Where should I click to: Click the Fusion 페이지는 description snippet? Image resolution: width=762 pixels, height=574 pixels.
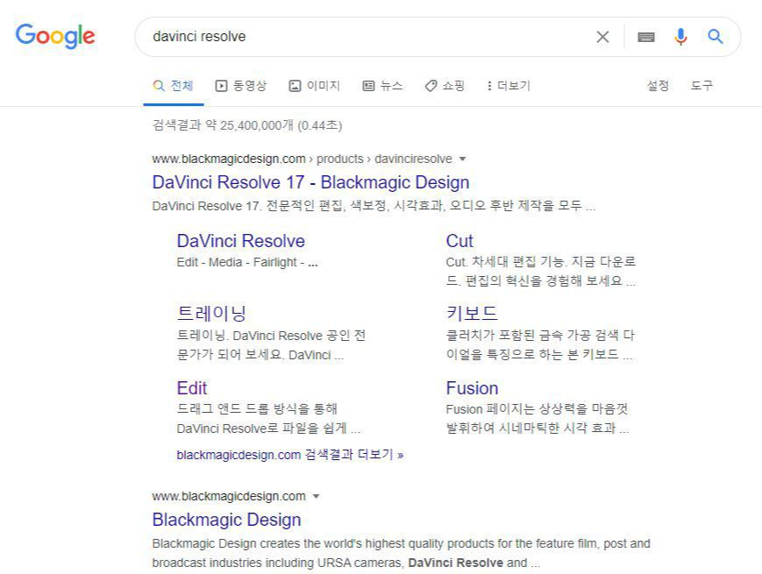point(538,419)
